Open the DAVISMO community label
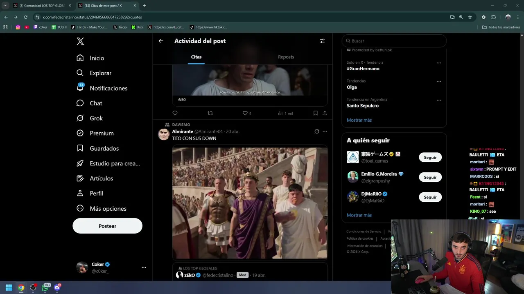 pos(181,125)
